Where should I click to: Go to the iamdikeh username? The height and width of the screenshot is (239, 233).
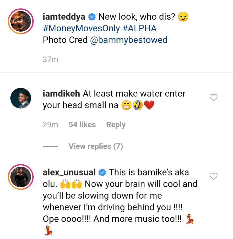(61, 94)
